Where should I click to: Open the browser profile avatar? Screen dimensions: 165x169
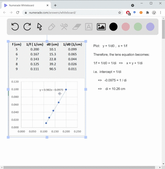coord(154,12)
